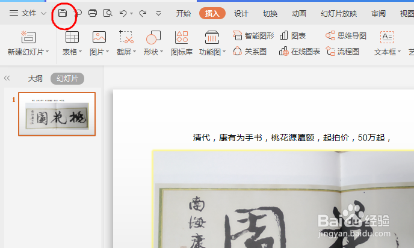Viewport: 414px width, 248px height.
Task: Click the 形状 shapes icon
Action: (153, 37)
